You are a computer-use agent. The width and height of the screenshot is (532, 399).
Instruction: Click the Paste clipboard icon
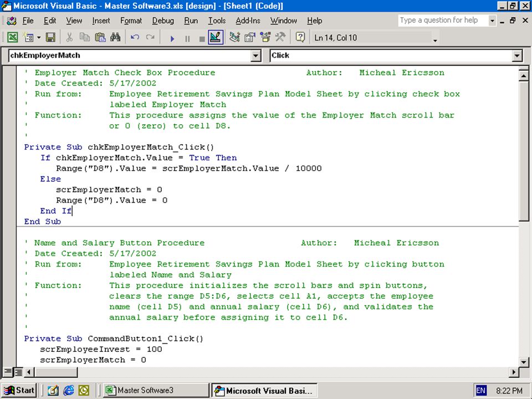[x=100, y=37]
